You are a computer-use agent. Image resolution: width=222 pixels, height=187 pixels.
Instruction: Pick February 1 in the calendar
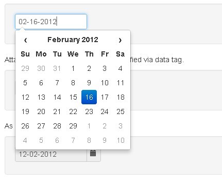pyautogui.click(x=73, y=68)
